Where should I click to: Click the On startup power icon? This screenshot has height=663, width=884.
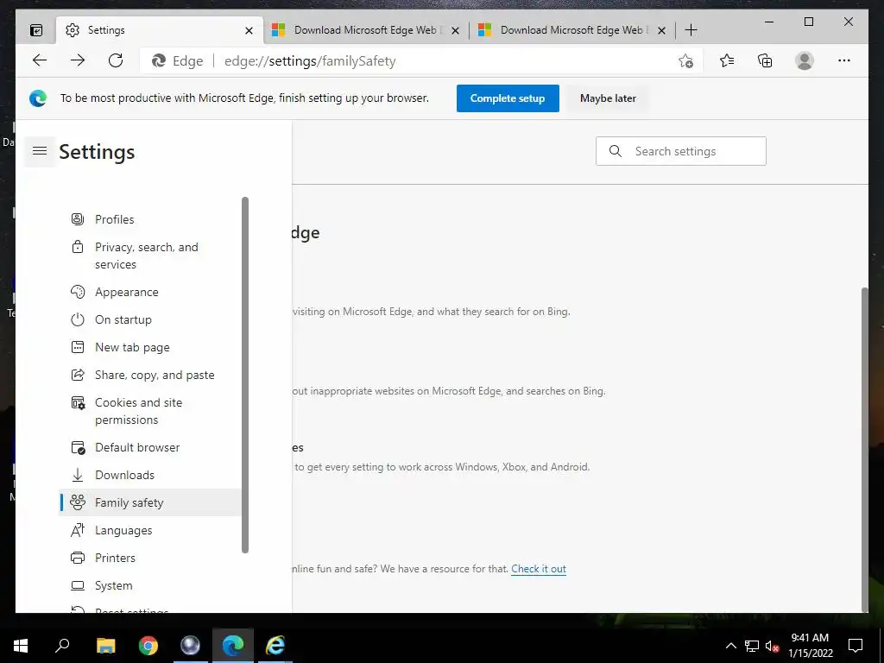[x=78, y=319]
